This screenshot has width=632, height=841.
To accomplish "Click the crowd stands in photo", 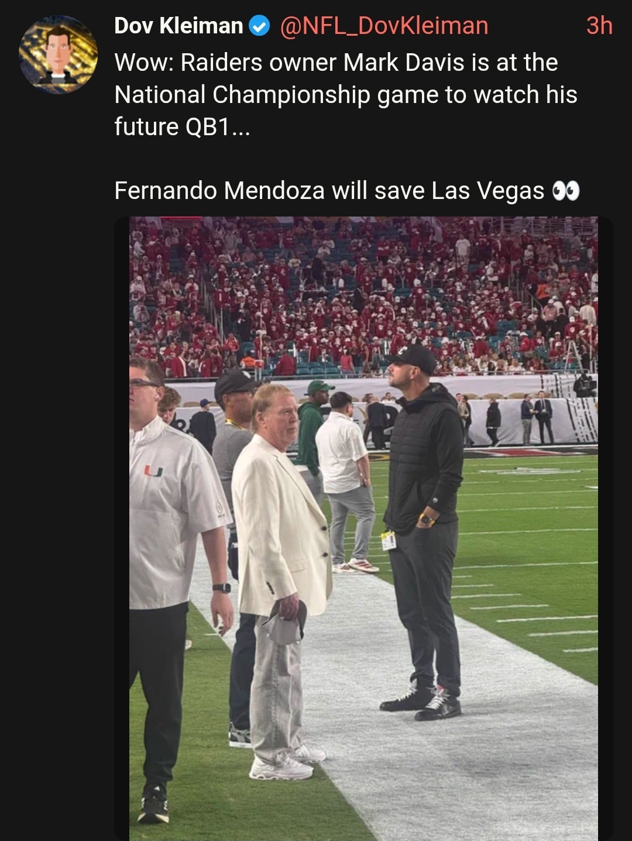I will pos(363,296).
